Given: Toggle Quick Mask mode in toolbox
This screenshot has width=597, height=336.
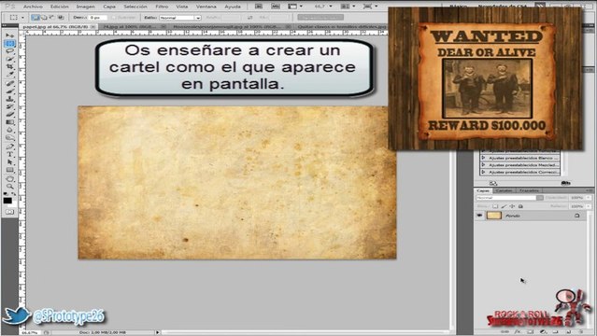Looking at the screenshot, I should pos(9,212).
